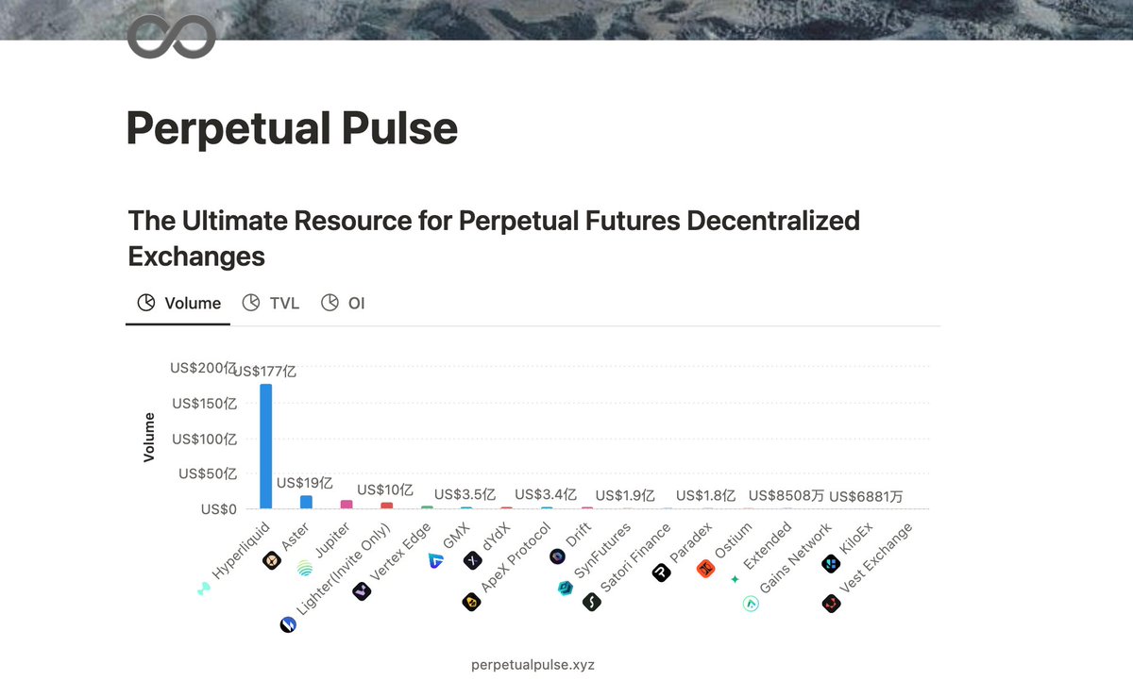The height and width of the screenshot is (697, 1133).
Task: Select the Volume tab
Action: 178,303
